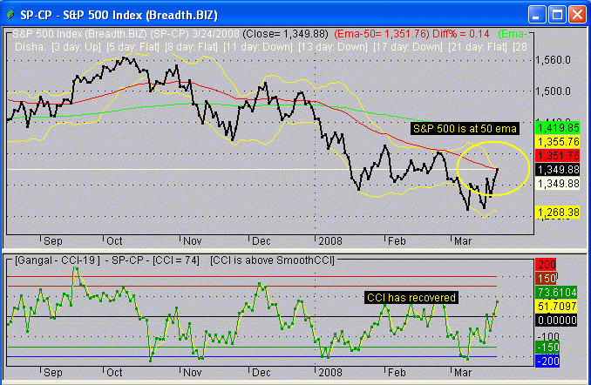Image resolution: width=591 pixels, height=385 pixels.
Task: Click 'Diff% = 0.14' in chart header
Action: coord(461,34)
